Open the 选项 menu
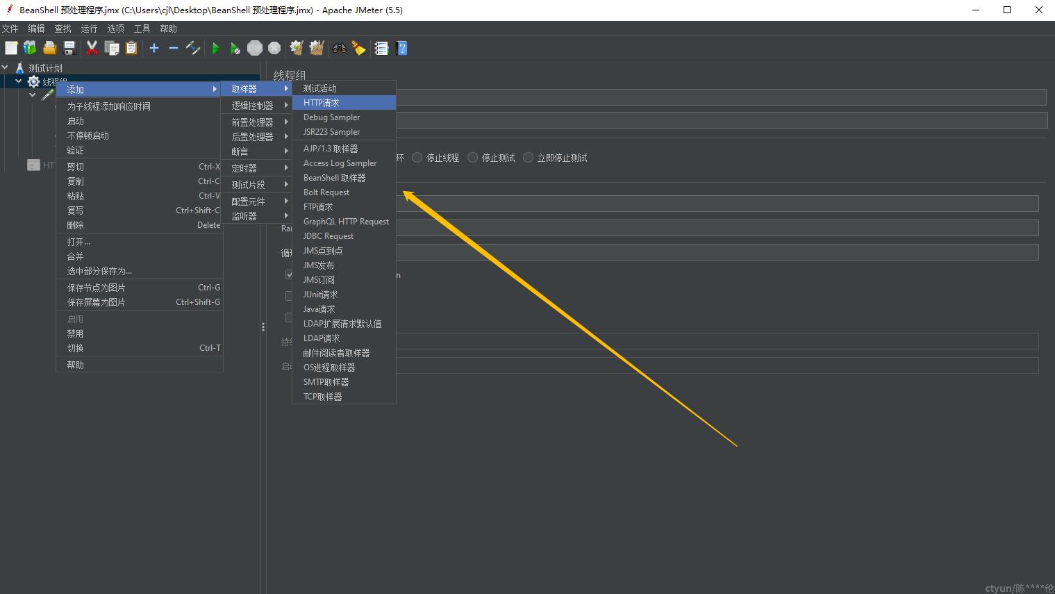The width and height of the screenshot is (1055, 594). click(115, 28)
